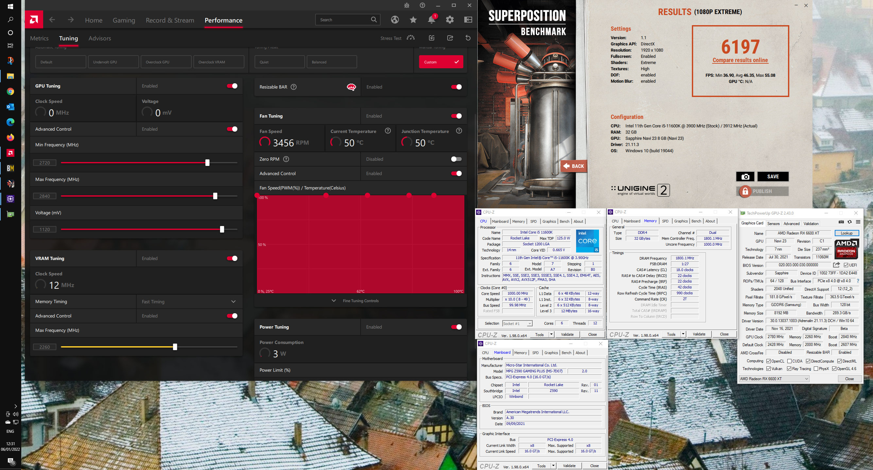Go back with the left arrow icon
The image size is (873, 470).
coord(52,20)
